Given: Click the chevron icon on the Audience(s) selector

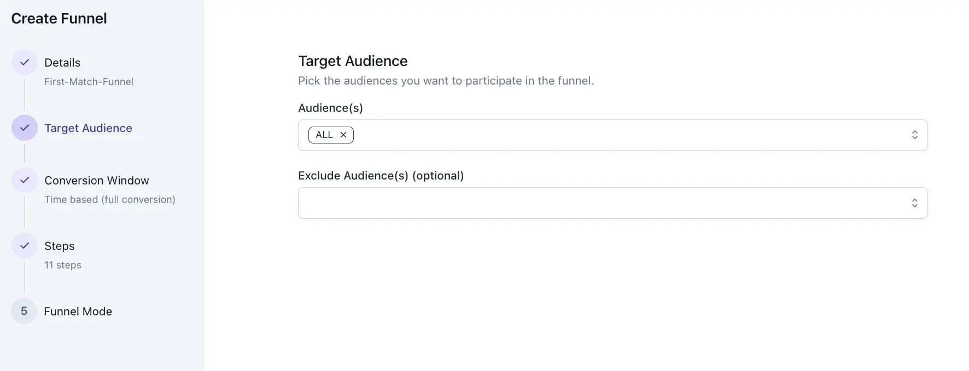Looking at the screenshot, I should (x=915, y=134).
